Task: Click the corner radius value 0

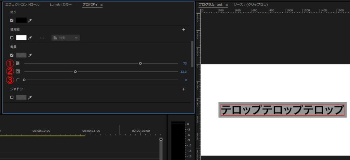Action: [186, 80]
